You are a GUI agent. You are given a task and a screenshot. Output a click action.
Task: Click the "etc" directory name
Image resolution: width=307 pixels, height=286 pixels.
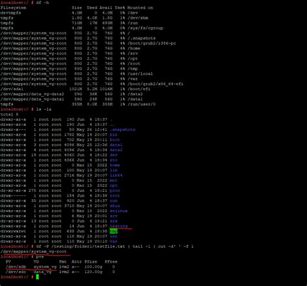(113, 160)
